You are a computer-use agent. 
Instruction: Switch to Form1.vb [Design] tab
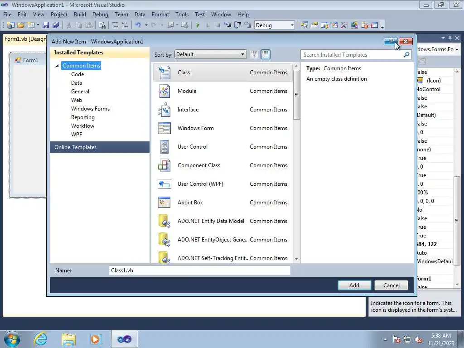pos(25,39)
